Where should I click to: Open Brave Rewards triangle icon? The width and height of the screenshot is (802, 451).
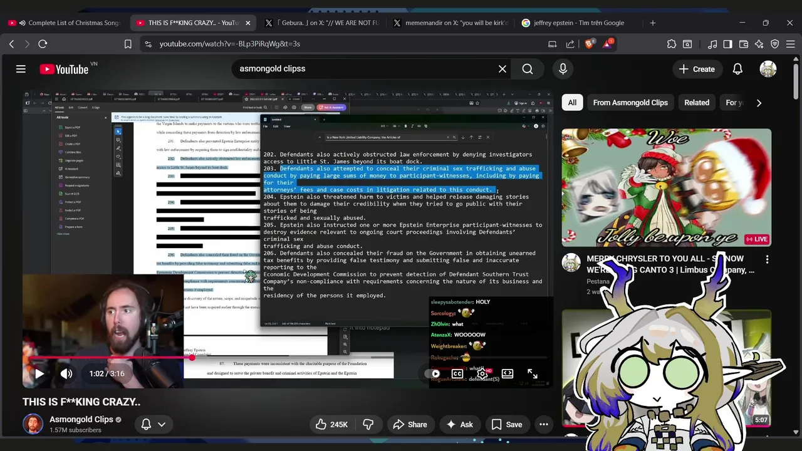coord(607,44)
